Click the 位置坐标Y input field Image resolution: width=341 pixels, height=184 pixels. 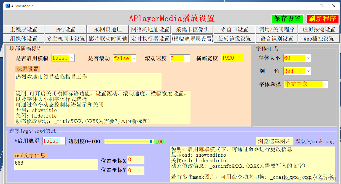136,170
